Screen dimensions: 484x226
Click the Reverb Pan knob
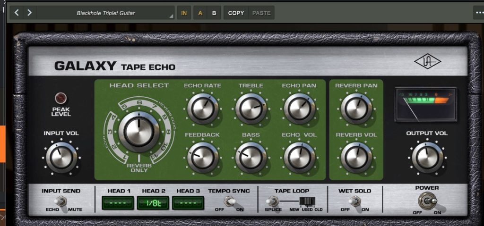pyautogui.click(x=356, y=108)
